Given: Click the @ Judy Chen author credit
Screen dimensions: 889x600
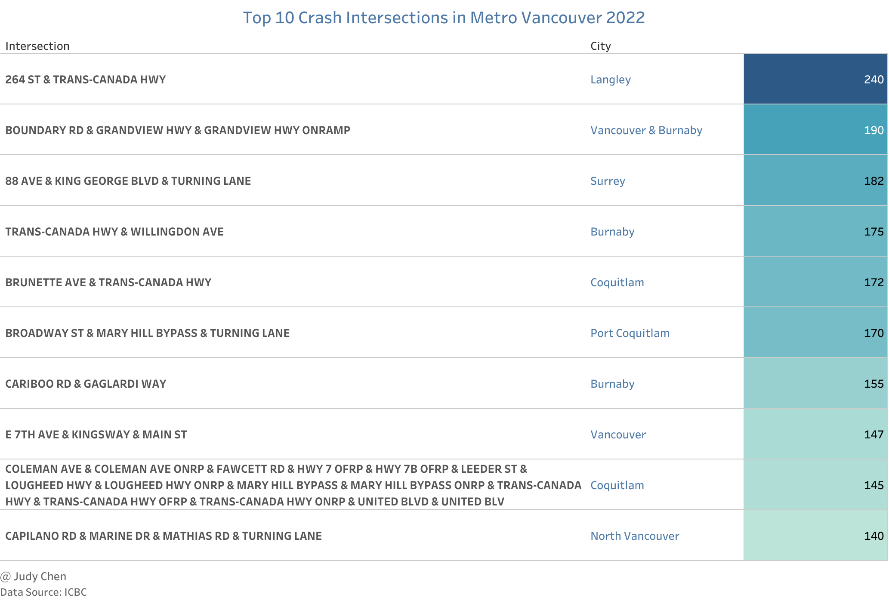Looking at the screenshot, I should (x=34, y=576).
